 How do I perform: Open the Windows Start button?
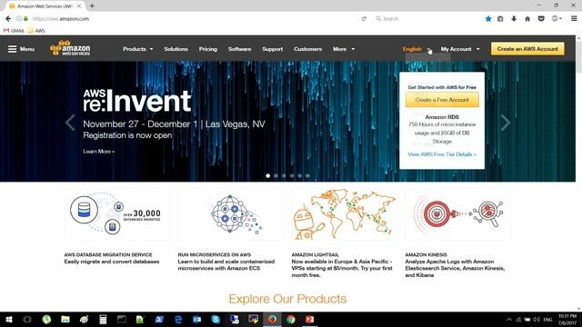coord(9,319)
